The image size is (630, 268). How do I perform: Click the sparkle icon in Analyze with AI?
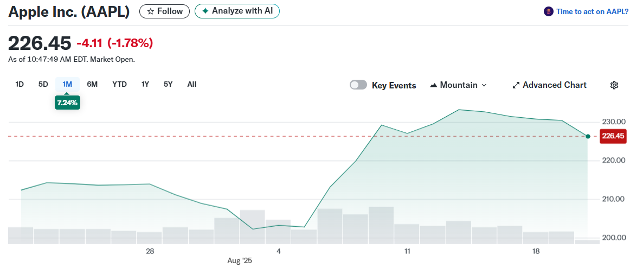pos(205,11)
